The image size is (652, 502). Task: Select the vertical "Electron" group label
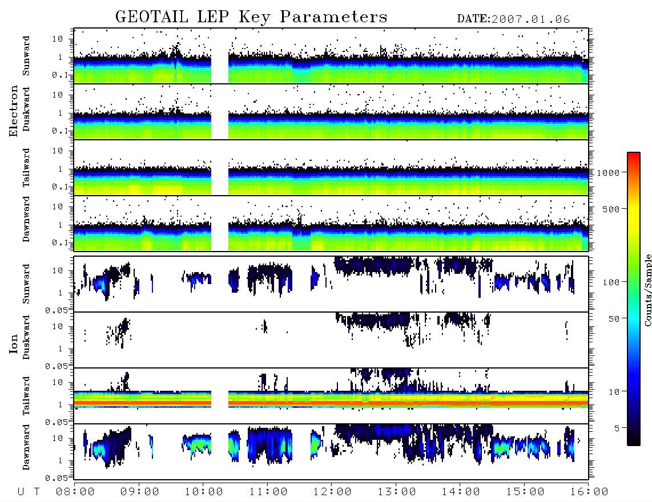click(14, 111)
